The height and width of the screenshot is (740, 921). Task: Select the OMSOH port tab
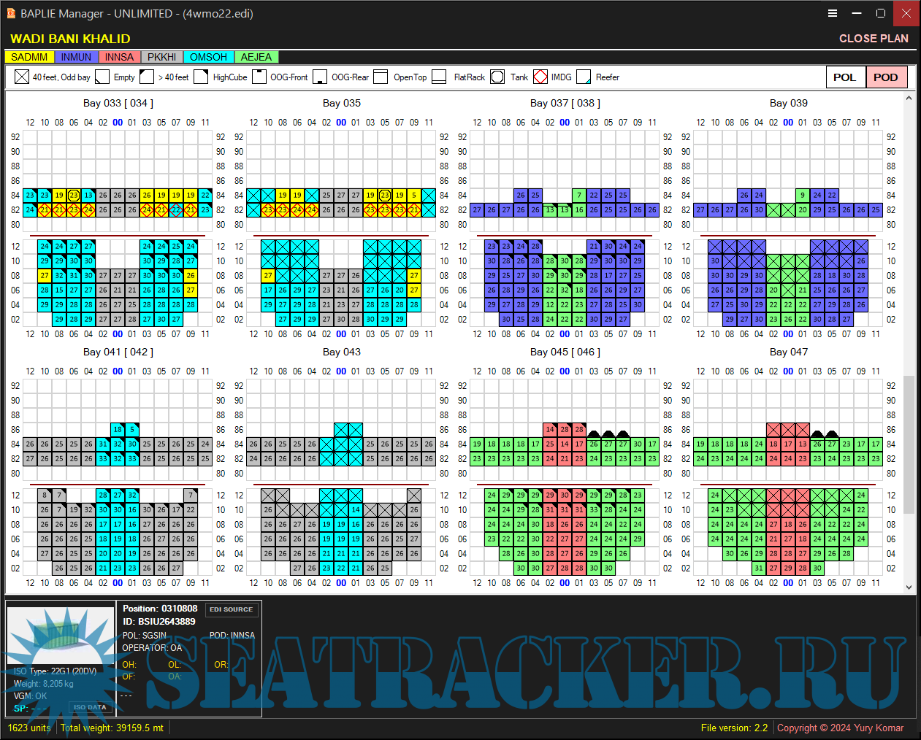[208, 56]
